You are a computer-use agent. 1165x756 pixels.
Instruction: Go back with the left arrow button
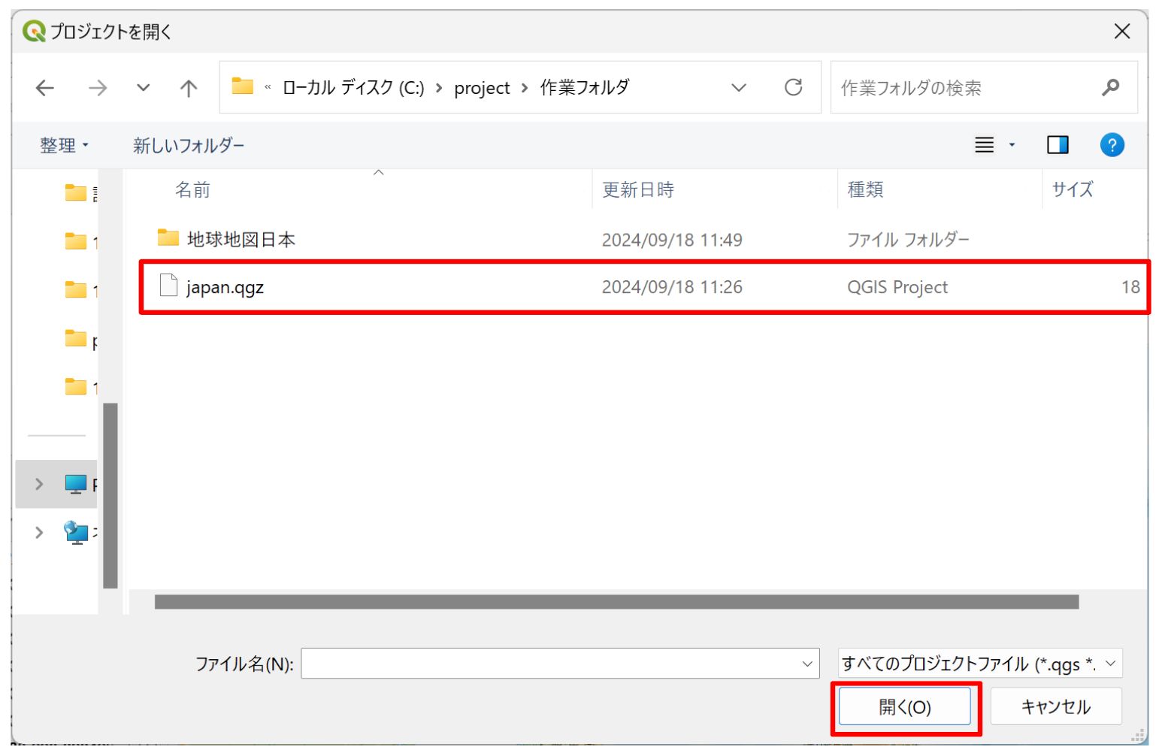[45, 88]
